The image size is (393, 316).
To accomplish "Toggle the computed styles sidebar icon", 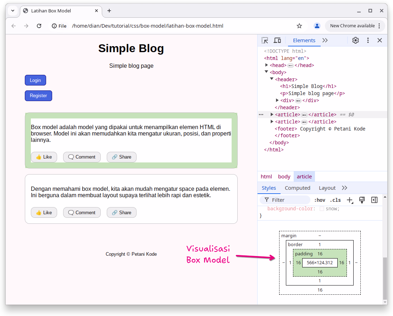I will click(374, 200).
